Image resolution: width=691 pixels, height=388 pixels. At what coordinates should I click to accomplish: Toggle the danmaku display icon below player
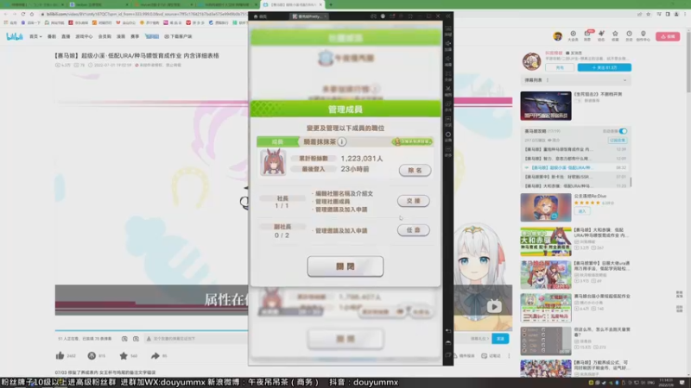tap(124, 339)
